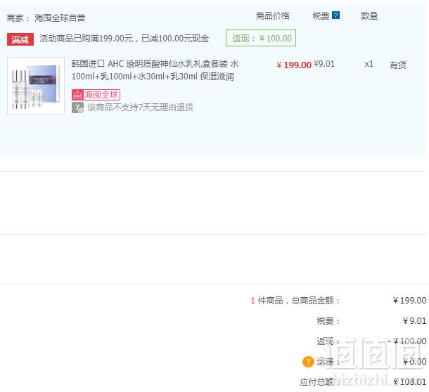
Task: Open the AHC gift set product thumbnail
Action: pyautogui.click(x=36, y=86)
